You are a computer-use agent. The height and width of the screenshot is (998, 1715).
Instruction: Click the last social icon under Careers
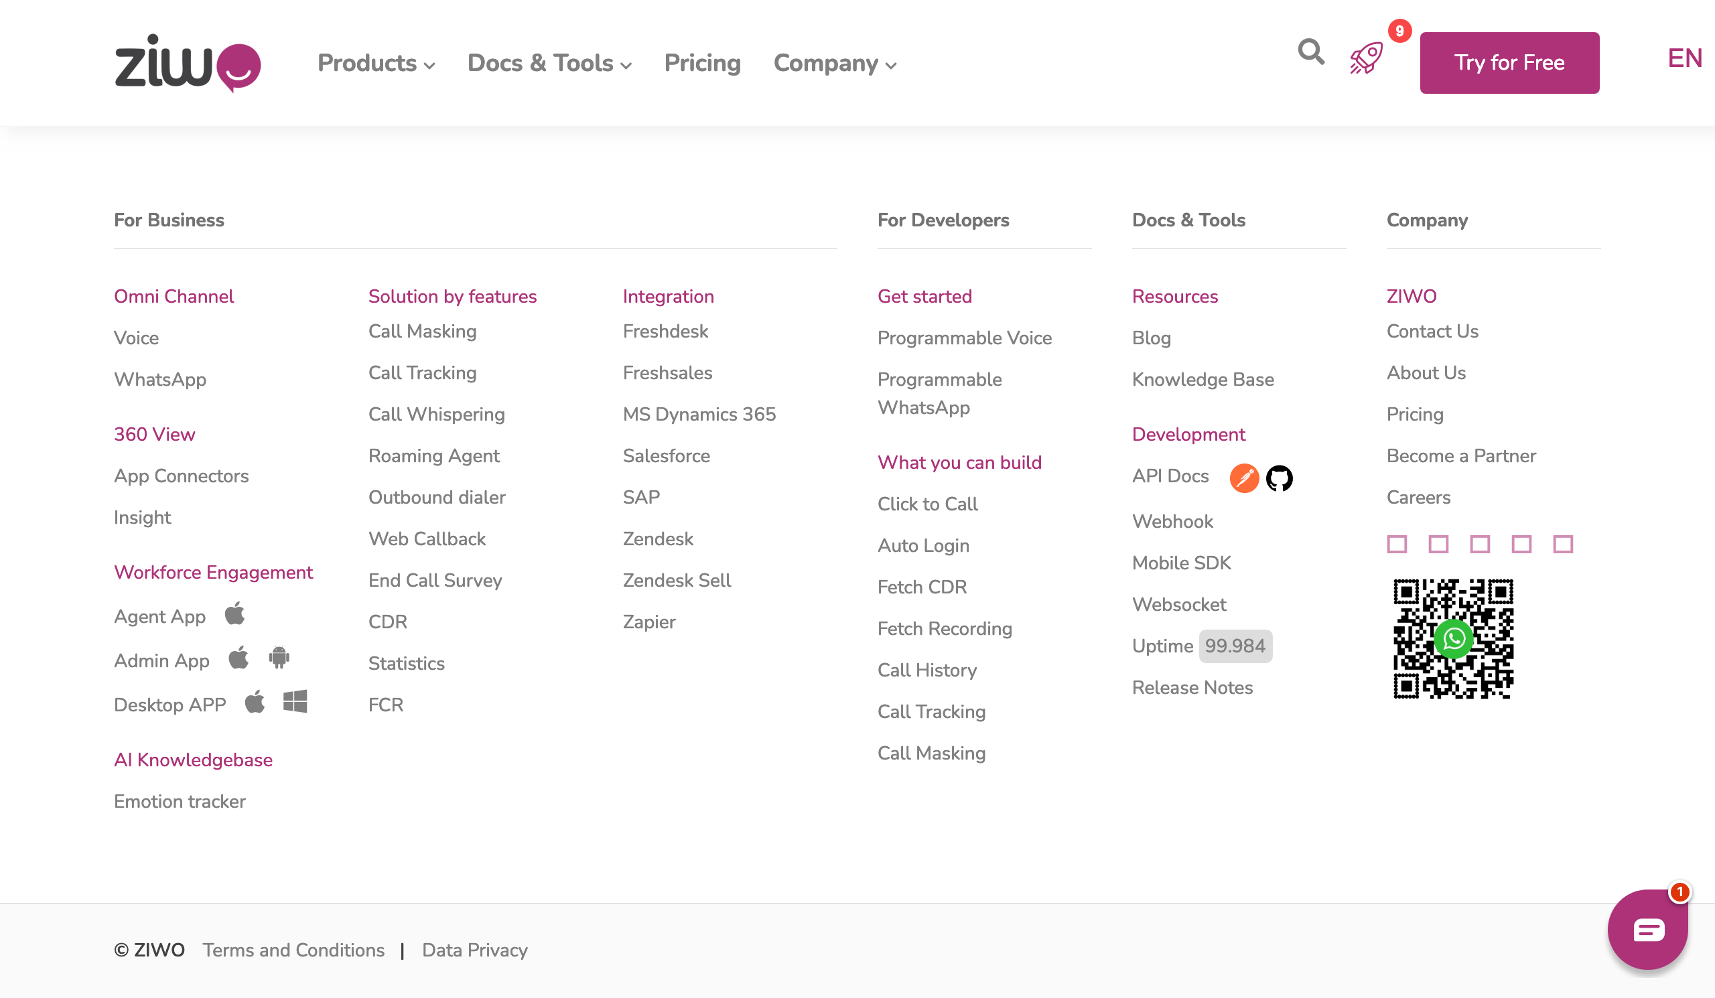click(x=1563, y=545)
